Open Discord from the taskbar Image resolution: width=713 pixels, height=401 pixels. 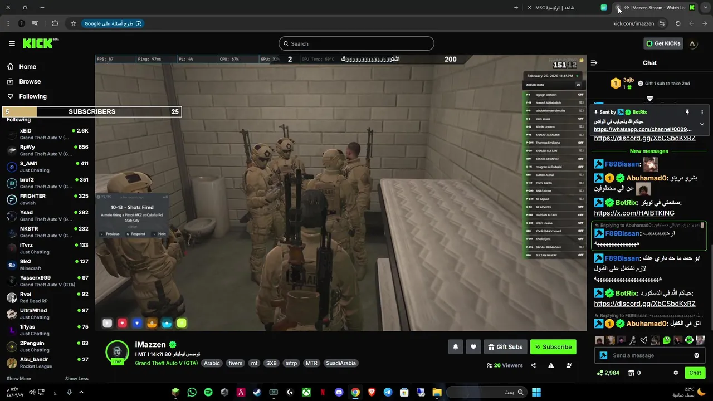339,392
